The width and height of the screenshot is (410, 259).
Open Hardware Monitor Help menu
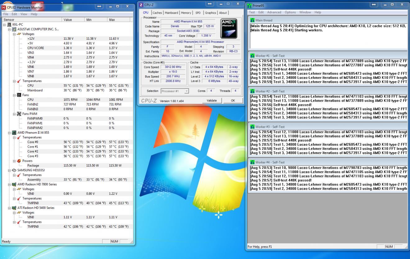pyautogui.click(x=34, y=14)
